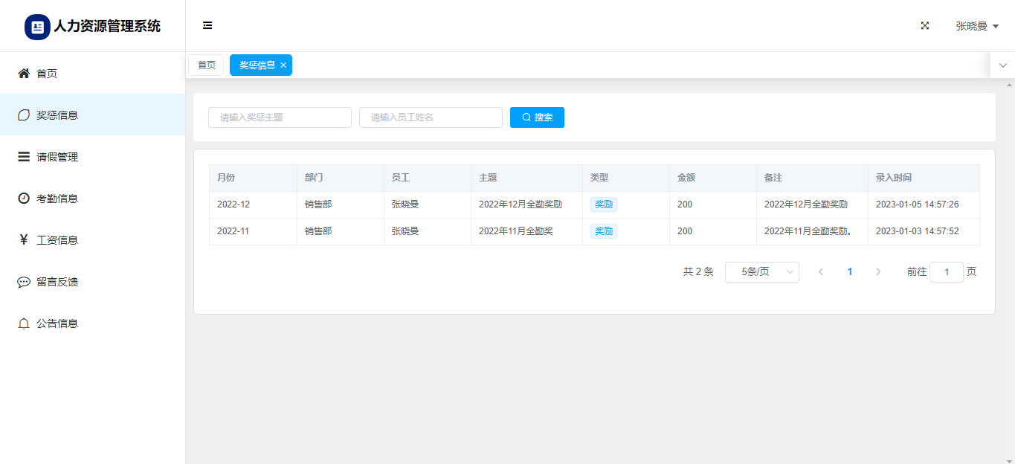Image resolution: width=1015 pixels, height=464 pixels.
Task: Go to next page arrow
Action: click(x=878, y=272)
